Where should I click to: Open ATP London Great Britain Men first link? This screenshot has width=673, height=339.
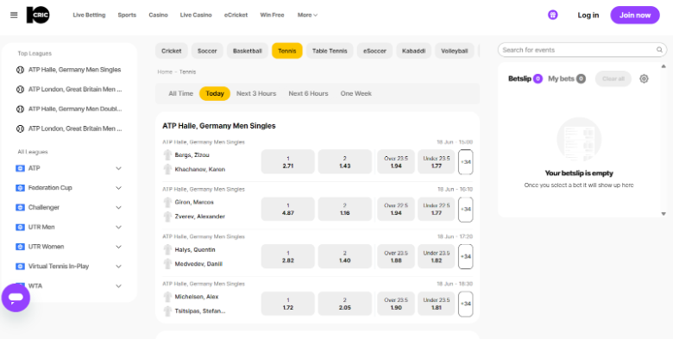[x=75, y=89]
